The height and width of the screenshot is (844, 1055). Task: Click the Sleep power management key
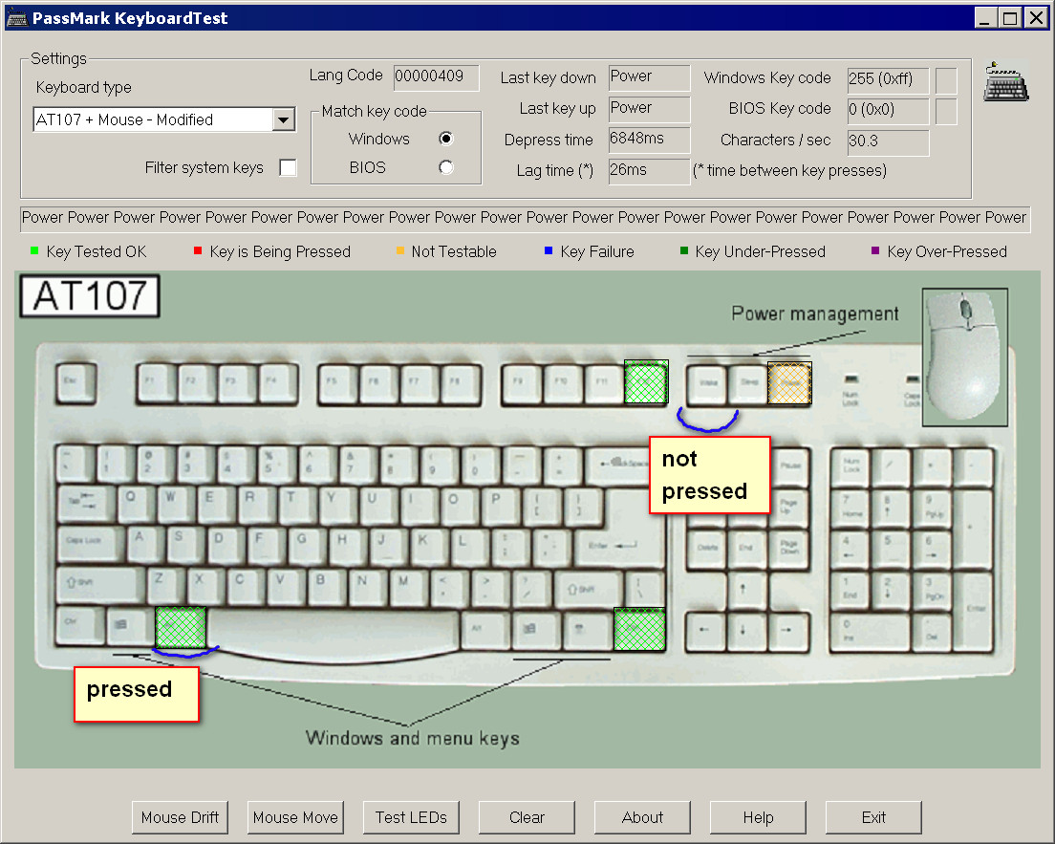pyautogui.click(x=747, y=383)
